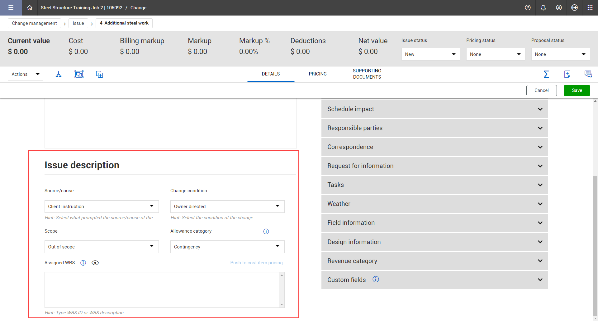Toggle Assigned WBS visibility eye icon
The height and width of the screenshot is (323, 598).
pyautogui.click(x=95, y=263)
